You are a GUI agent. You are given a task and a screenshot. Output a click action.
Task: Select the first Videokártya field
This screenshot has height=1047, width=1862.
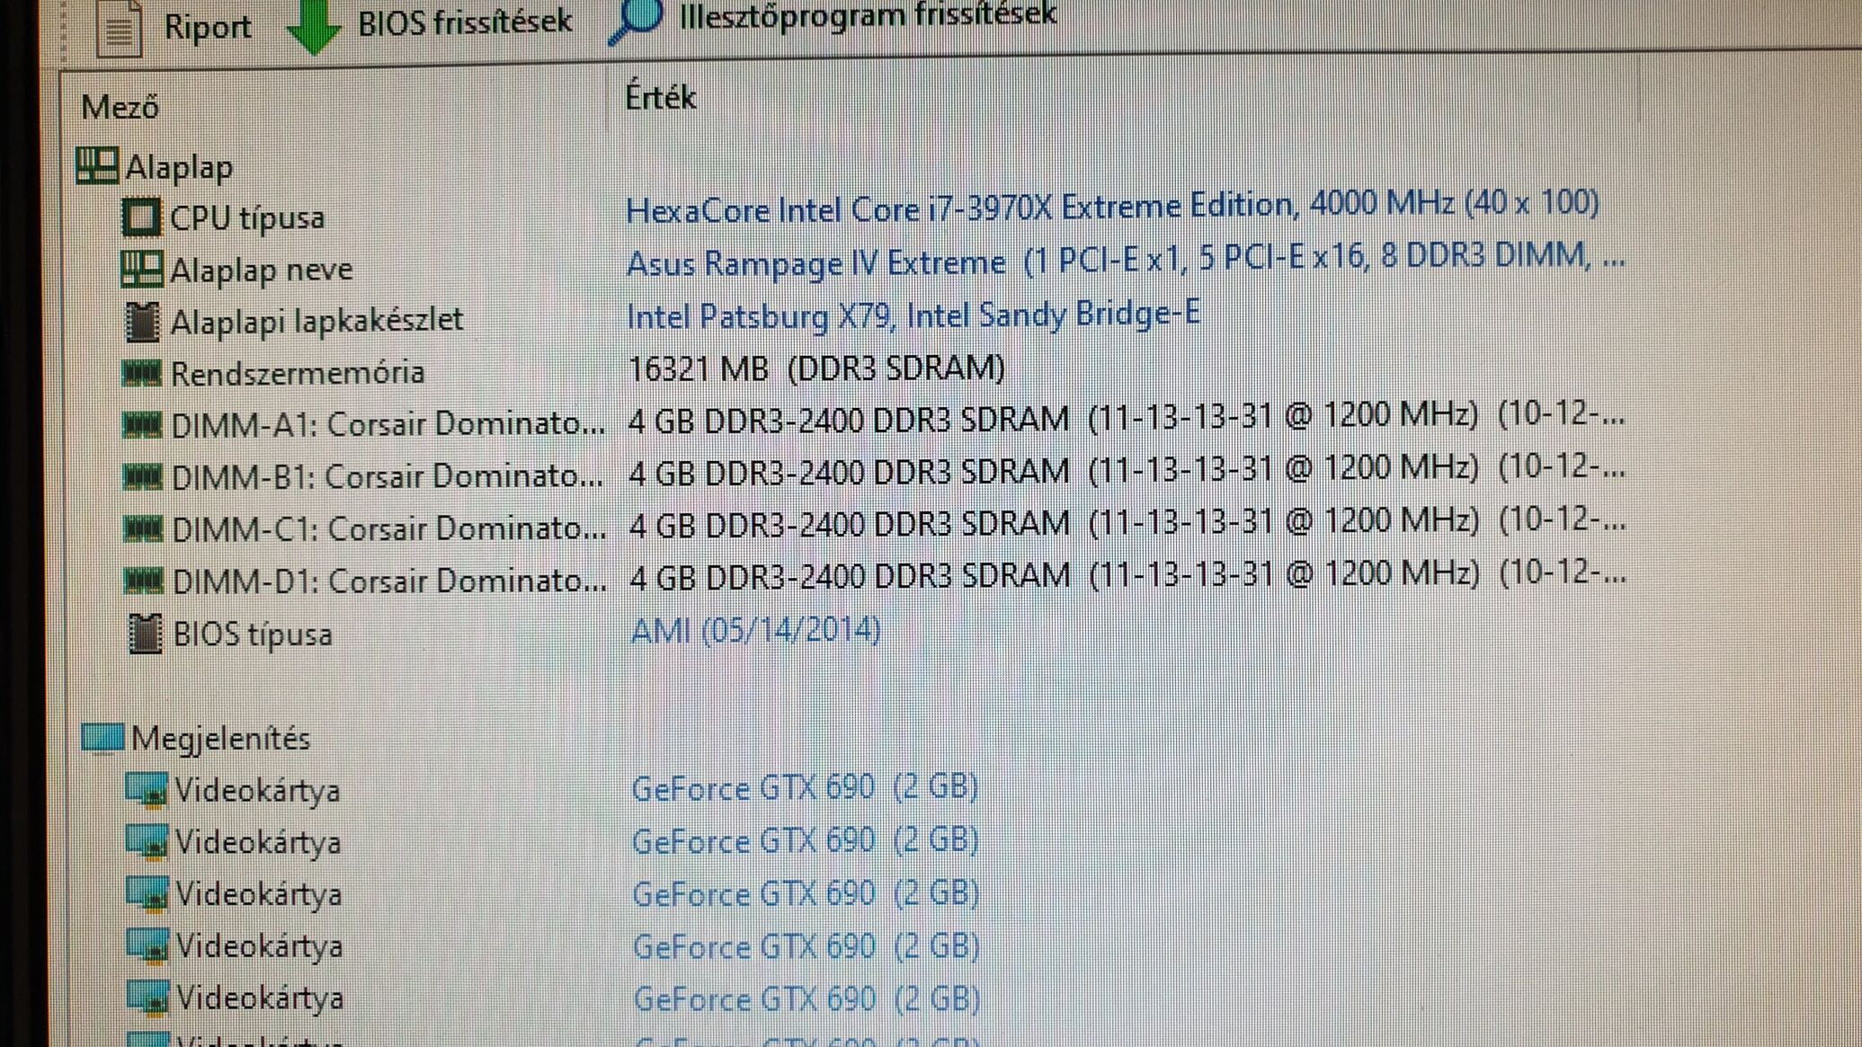click(258, 791)
